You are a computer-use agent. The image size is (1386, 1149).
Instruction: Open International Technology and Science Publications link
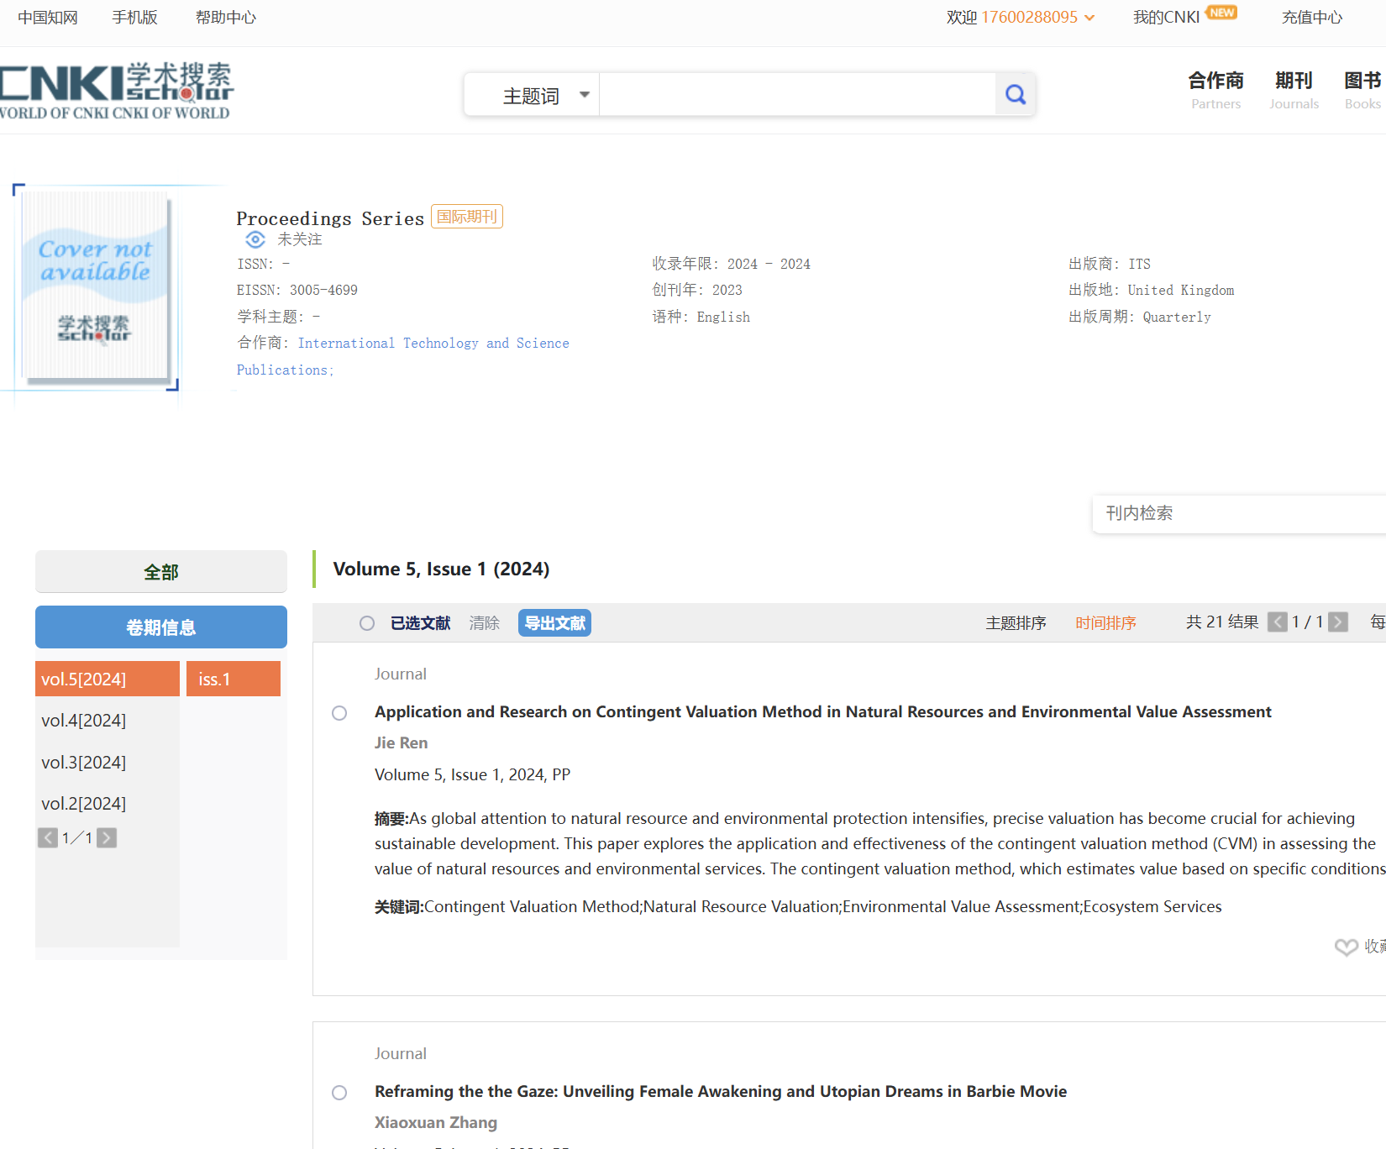click(x=433, y=344)
